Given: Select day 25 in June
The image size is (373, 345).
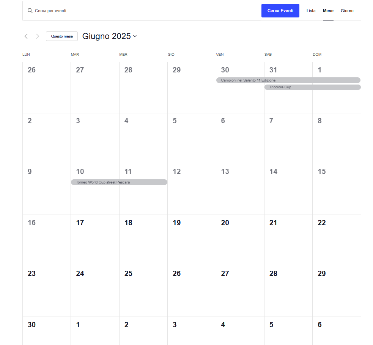Looking at the screenshot, I should (x=128, y=273).
